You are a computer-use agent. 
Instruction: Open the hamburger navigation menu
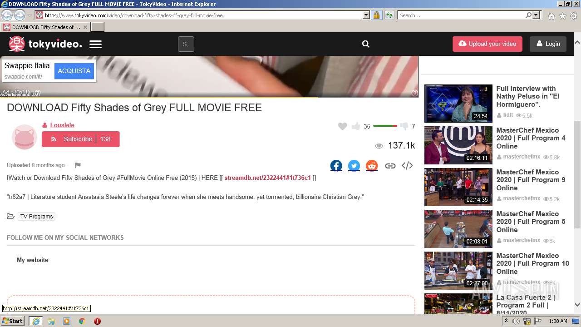(x=95, y=44)
